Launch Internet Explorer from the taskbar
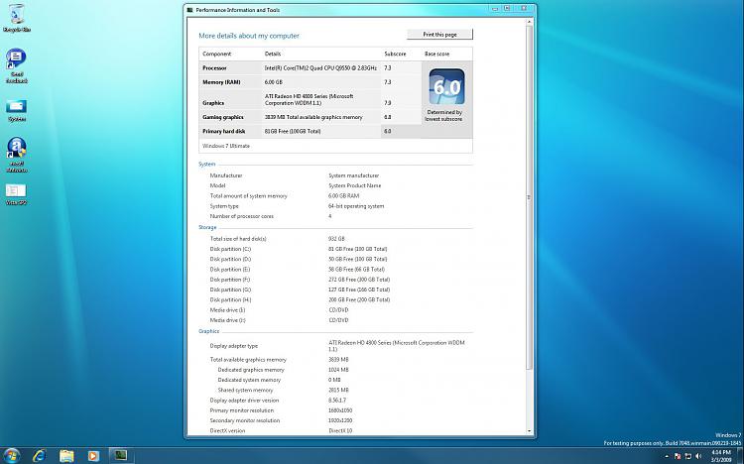 [39, 456]
